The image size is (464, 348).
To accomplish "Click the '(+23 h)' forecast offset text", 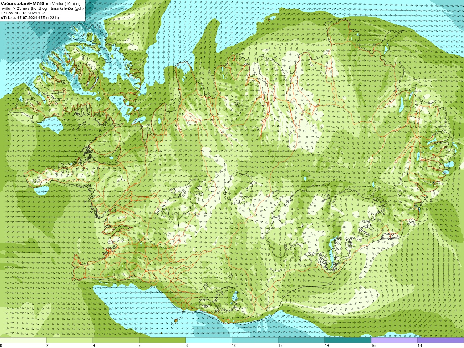I will point(53,18).
